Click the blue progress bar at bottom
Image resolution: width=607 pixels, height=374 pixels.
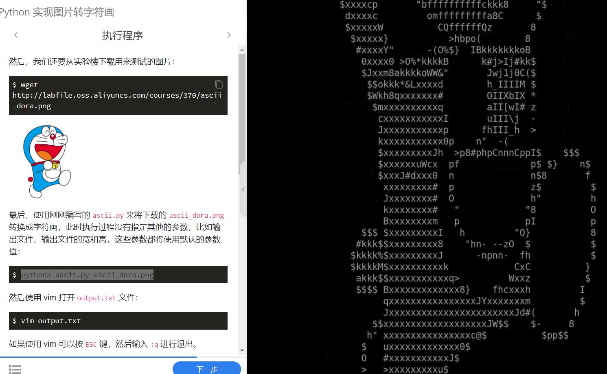coord(99,357)
